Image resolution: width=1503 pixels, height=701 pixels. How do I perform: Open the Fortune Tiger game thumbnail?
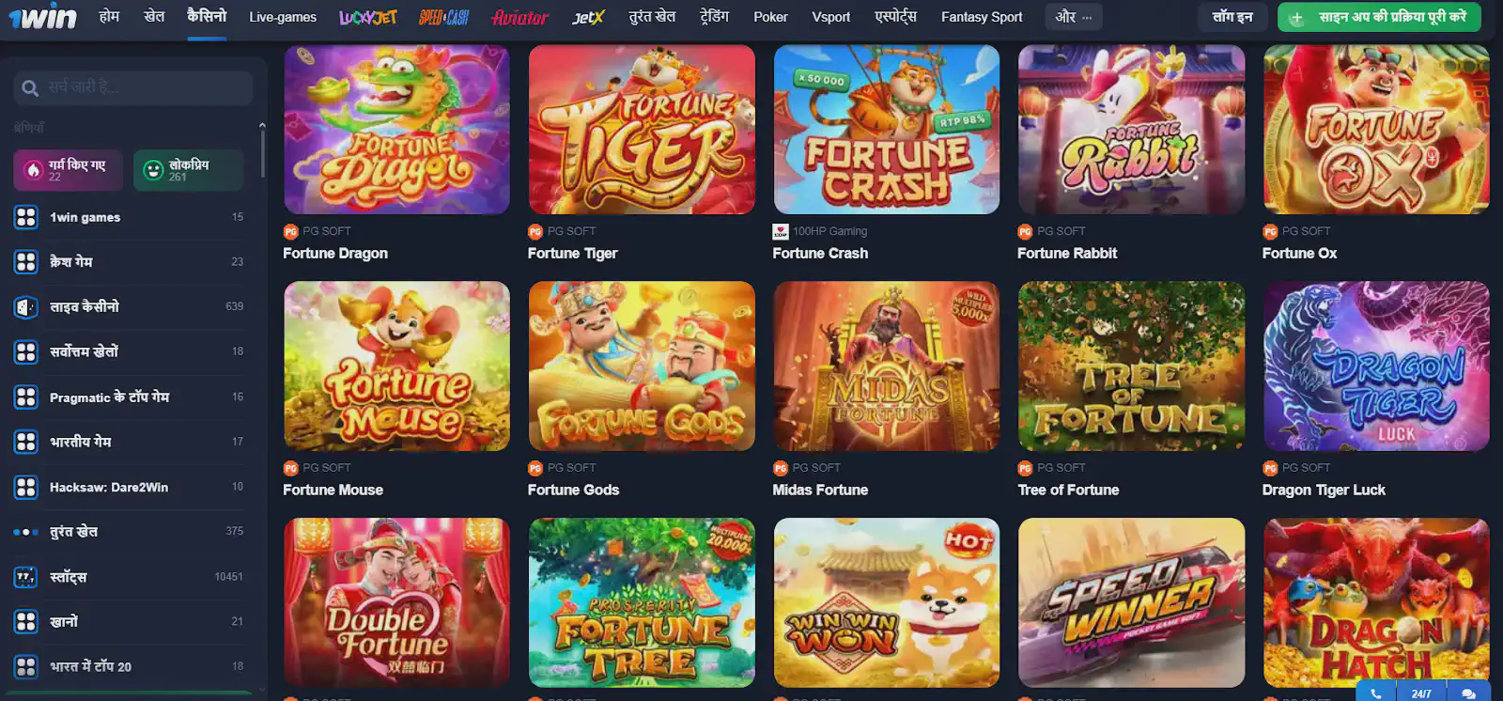[642, 130]
